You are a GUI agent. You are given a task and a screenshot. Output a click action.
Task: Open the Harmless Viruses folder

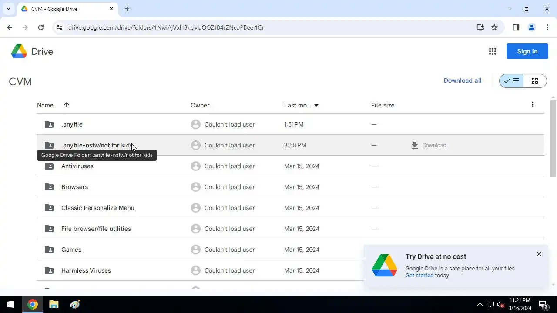[86, 270]
